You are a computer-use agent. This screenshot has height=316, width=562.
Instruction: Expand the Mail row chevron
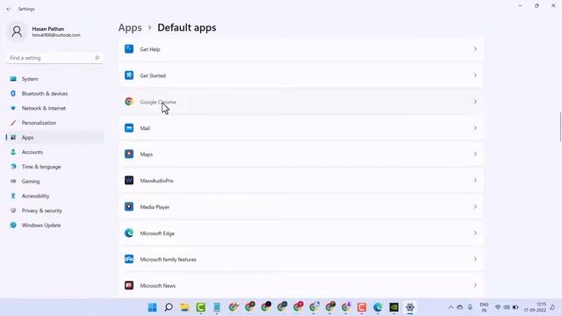click(475, 128)
